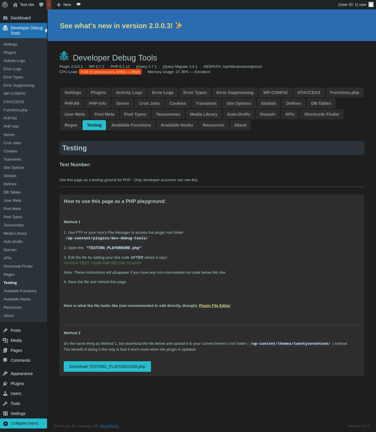The image size is (376, 432).
Task: Click the Memory Usage 27.36% status text
Action: coord(179,72)
